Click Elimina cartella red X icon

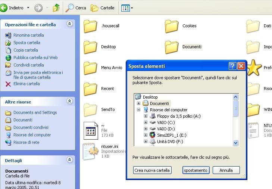[8, 84]
